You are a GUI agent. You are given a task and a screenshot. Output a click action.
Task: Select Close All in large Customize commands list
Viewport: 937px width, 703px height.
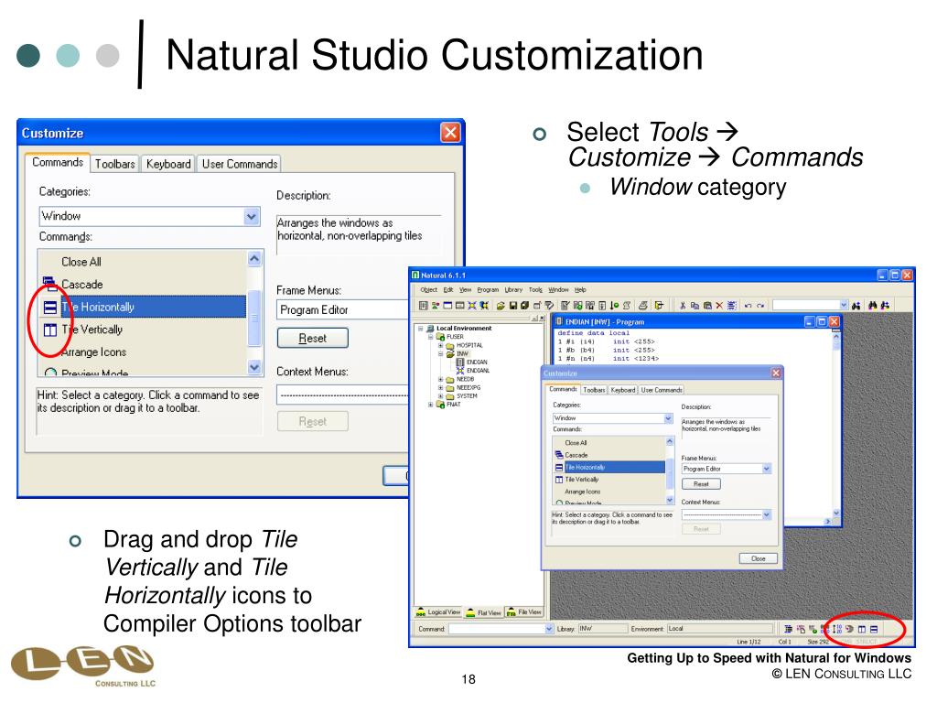81,262
